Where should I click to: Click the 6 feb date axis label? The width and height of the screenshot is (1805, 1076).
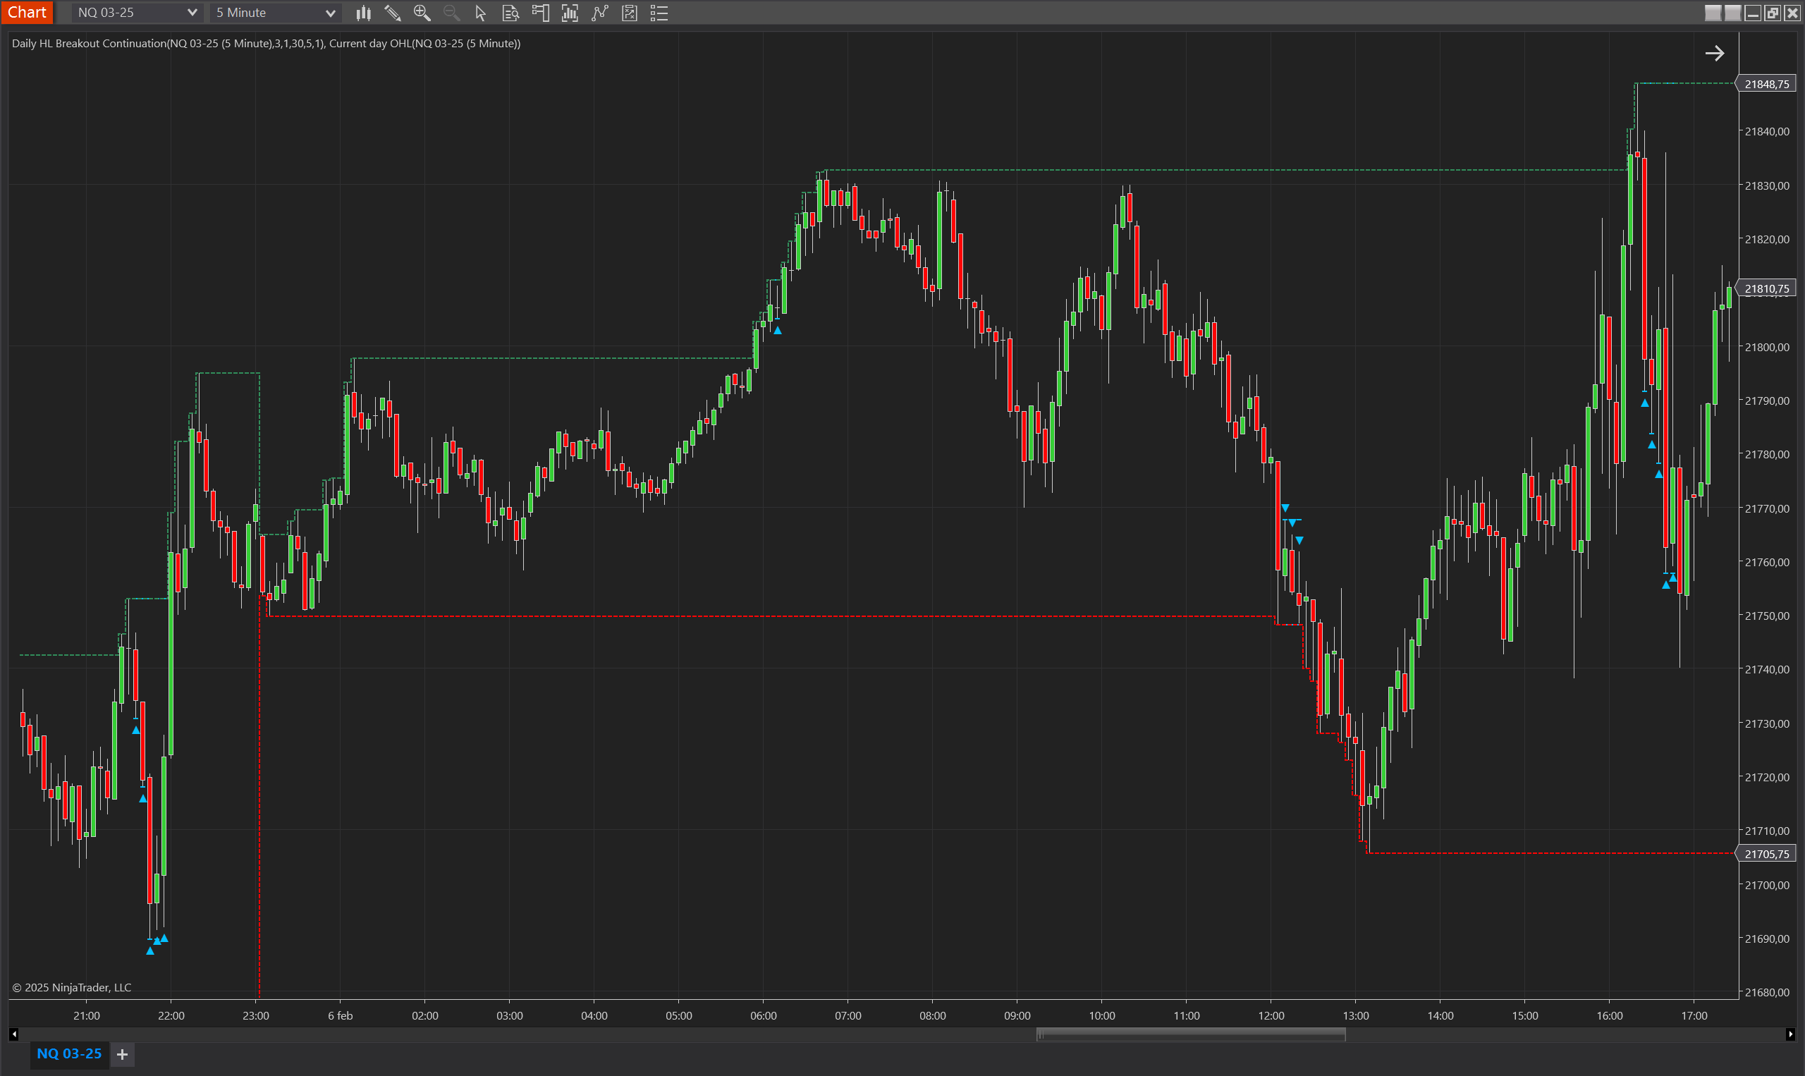point(340,1016)
